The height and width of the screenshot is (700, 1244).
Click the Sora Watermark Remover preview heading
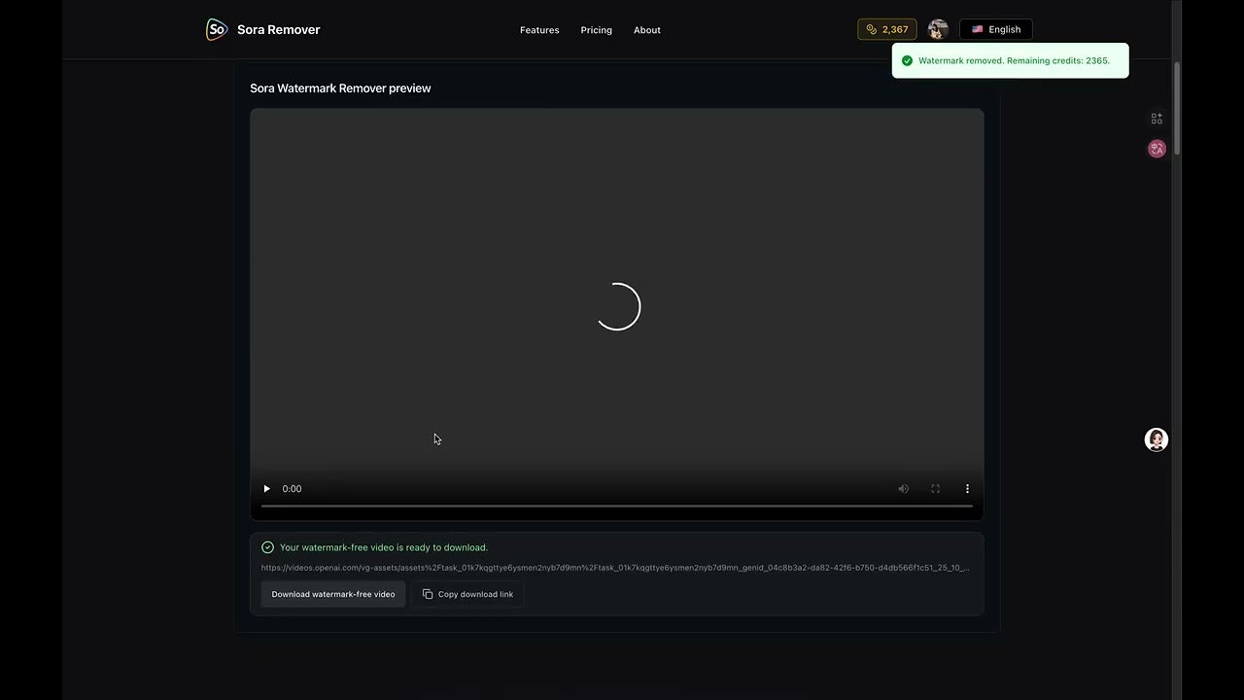(x=340, y=88)
